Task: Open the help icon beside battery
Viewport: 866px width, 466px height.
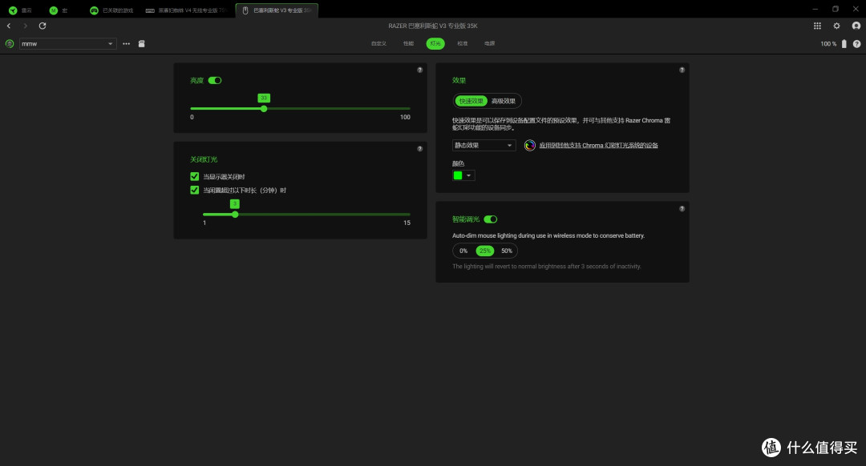Action: point(856,43)
